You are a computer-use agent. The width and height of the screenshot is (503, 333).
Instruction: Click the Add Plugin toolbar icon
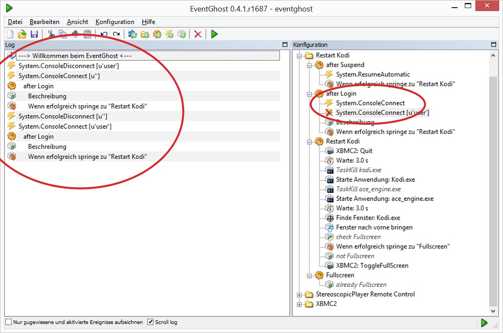pyautogui.click(x=133, y=34)
